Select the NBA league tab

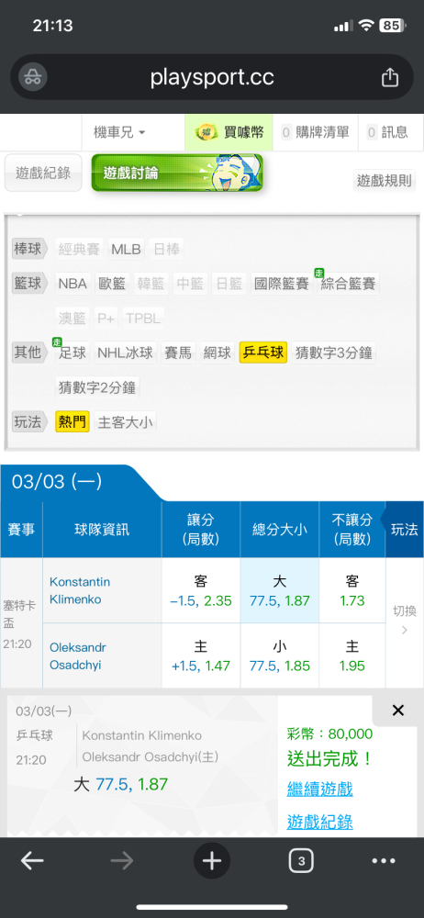(x=73, y=284)
